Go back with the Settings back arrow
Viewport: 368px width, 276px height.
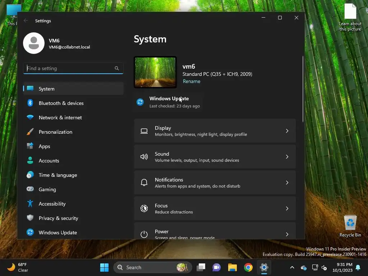click(26, 20)
